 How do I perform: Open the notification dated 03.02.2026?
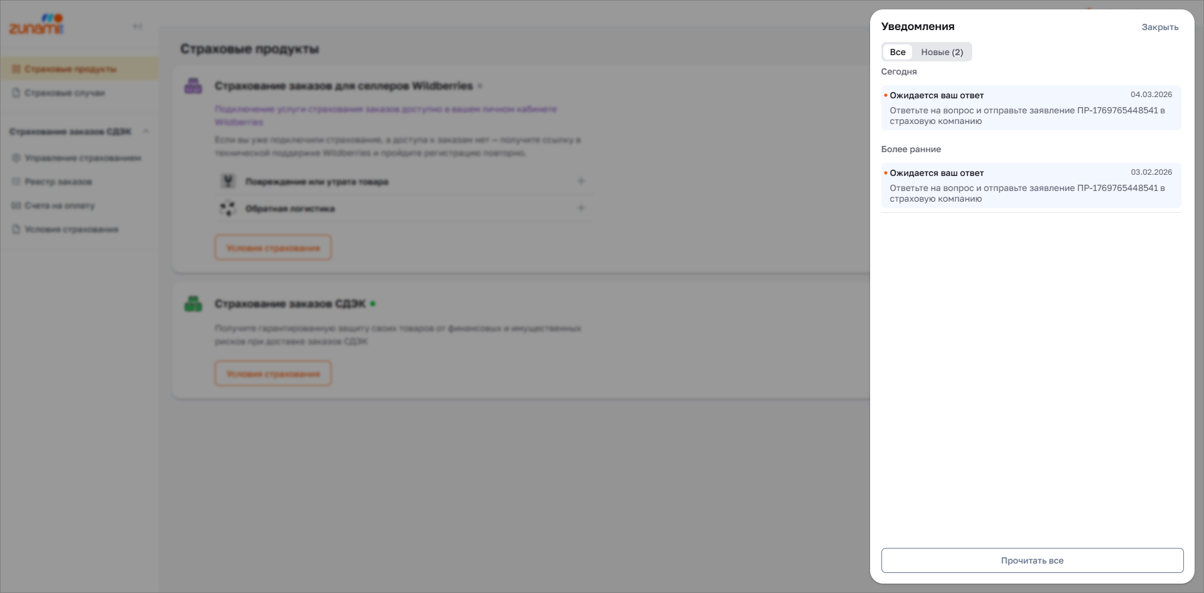1030,185
